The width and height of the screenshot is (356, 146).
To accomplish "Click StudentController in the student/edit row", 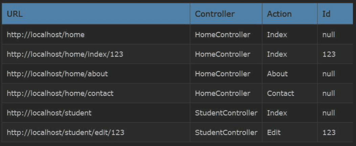I will pyautogui.click(x=226, y=133).
